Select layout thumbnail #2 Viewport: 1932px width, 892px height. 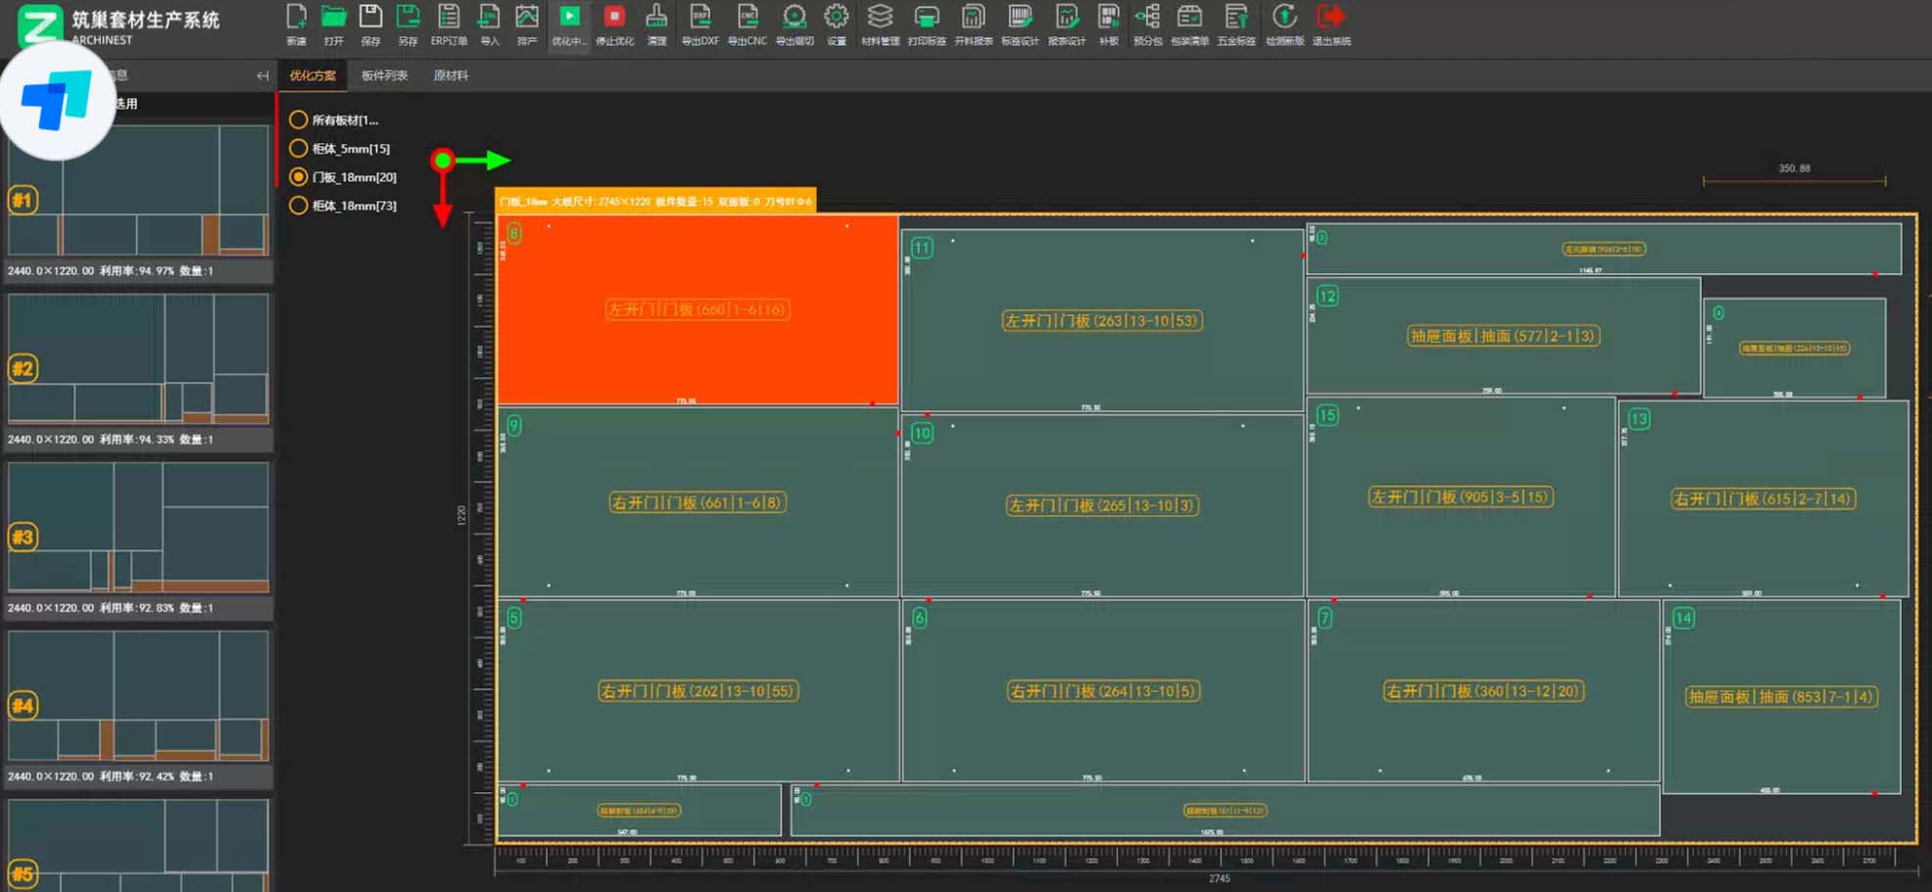click(x=138, y=358)
